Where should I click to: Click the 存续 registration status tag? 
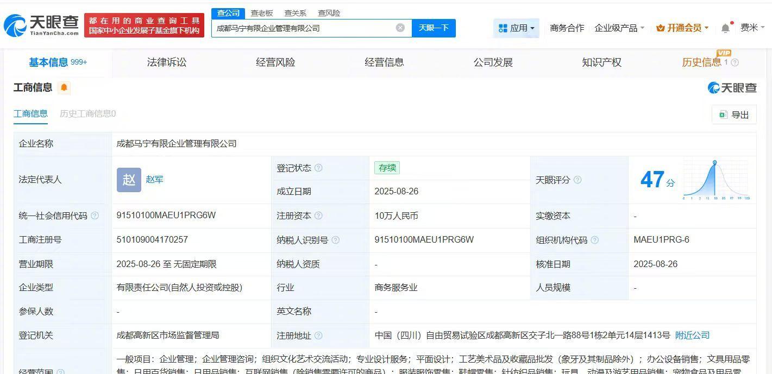(387, 168)
